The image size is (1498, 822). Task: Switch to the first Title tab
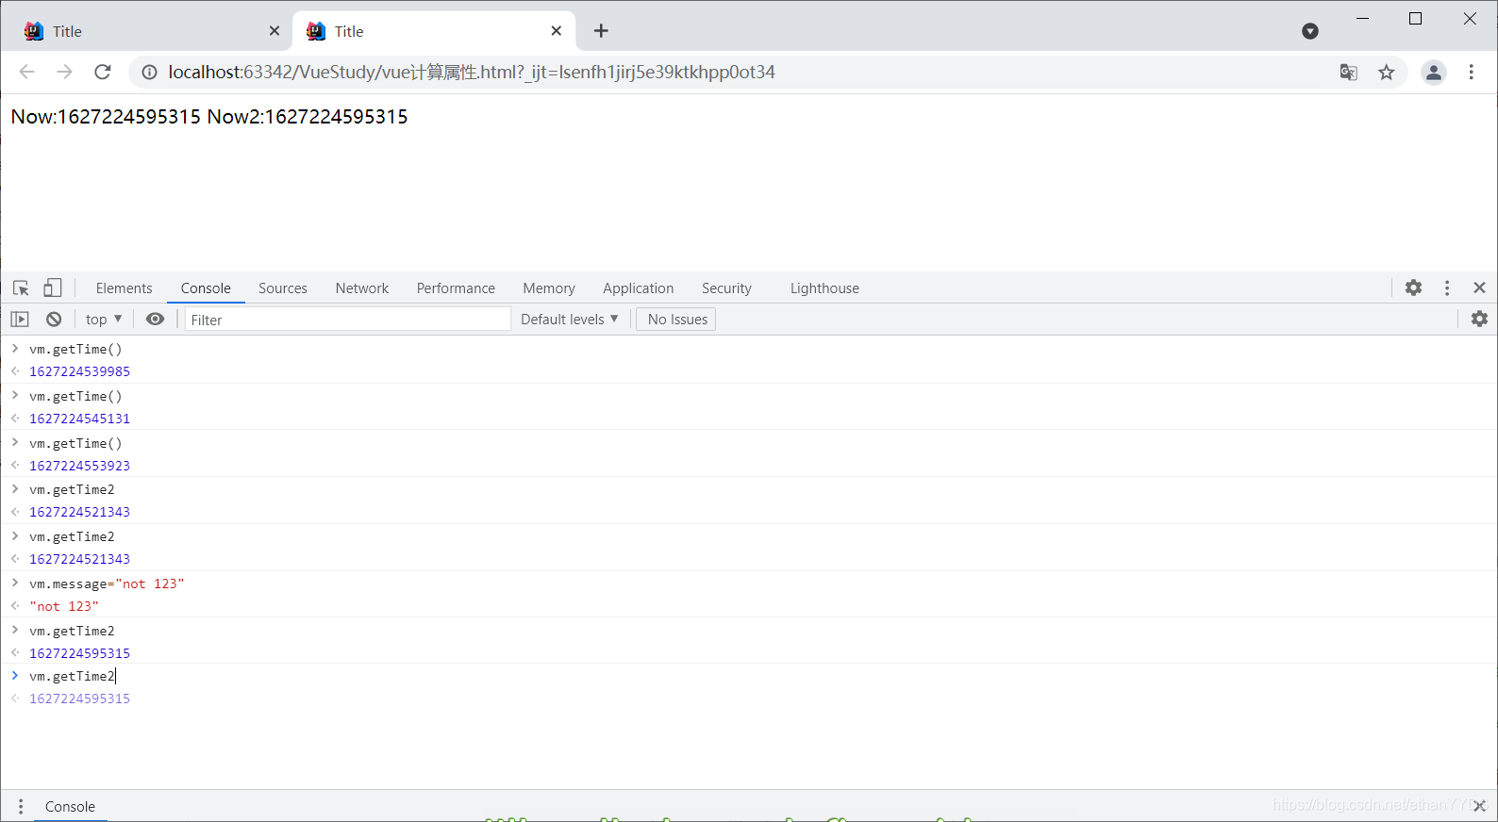click(x=149, y=31)
